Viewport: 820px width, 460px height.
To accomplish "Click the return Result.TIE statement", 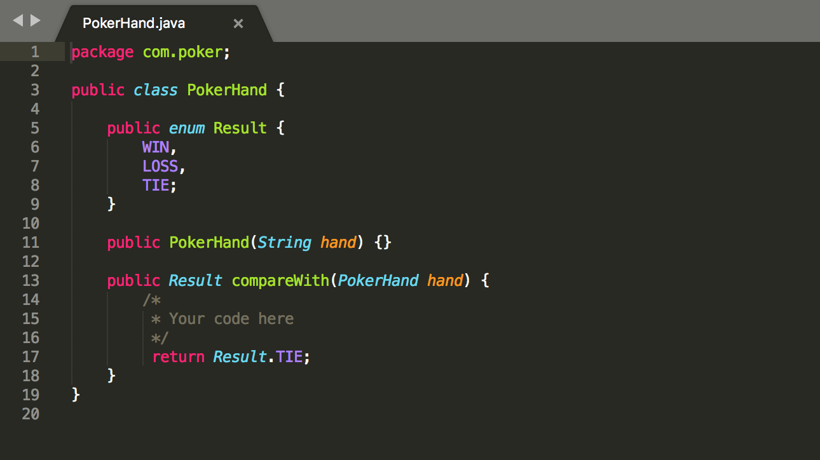I will click(231, 356).
